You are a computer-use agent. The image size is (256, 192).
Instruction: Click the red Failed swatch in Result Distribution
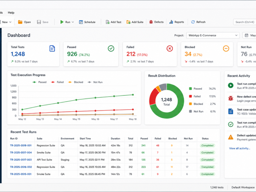tap(190, 96)
